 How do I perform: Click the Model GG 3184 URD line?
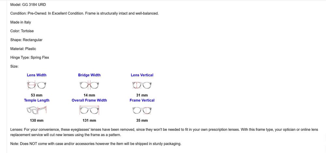click(28, 5)
